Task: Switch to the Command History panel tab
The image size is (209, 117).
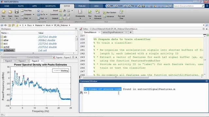Action: click(x=9, y=57)
